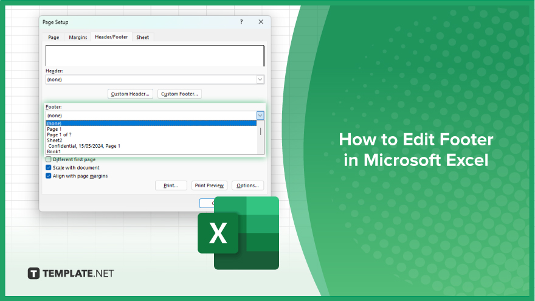Screen dimensions: 535x301
Task: Click the Print Preview button
Action: click(x=209, y=185)
